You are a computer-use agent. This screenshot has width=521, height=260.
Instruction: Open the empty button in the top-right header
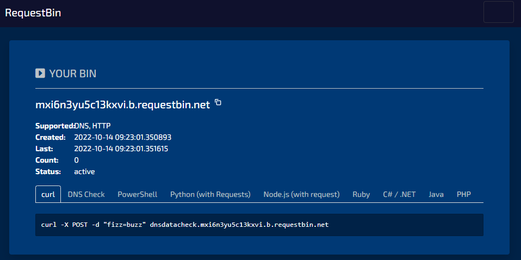[x=498, y=12]
